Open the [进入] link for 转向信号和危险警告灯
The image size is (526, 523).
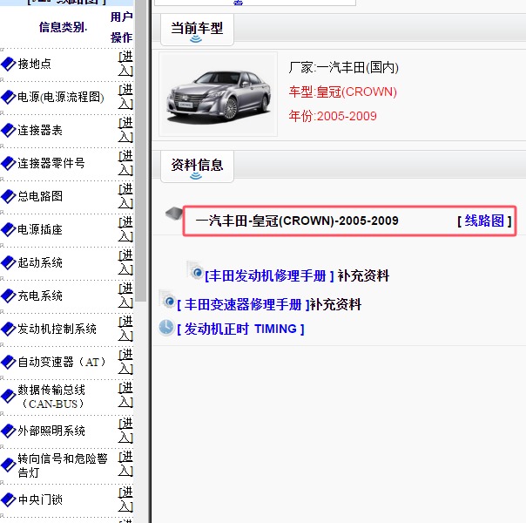[125, 464]
